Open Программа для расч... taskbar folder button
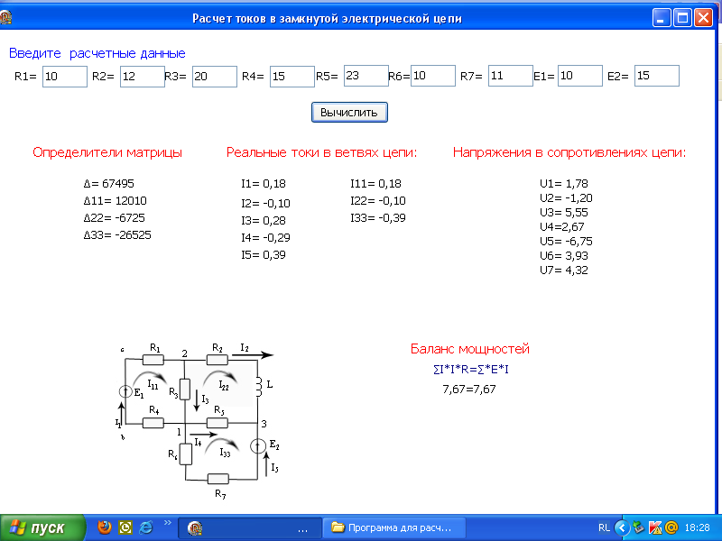The width and height of the screenshot is (722, 541). coord(394,528)
